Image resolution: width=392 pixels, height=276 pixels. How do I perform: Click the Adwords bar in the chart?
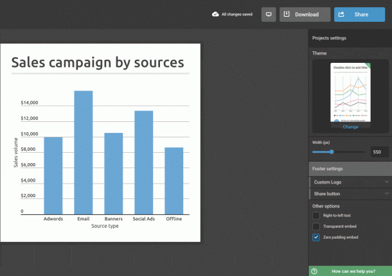pos(53,176)
